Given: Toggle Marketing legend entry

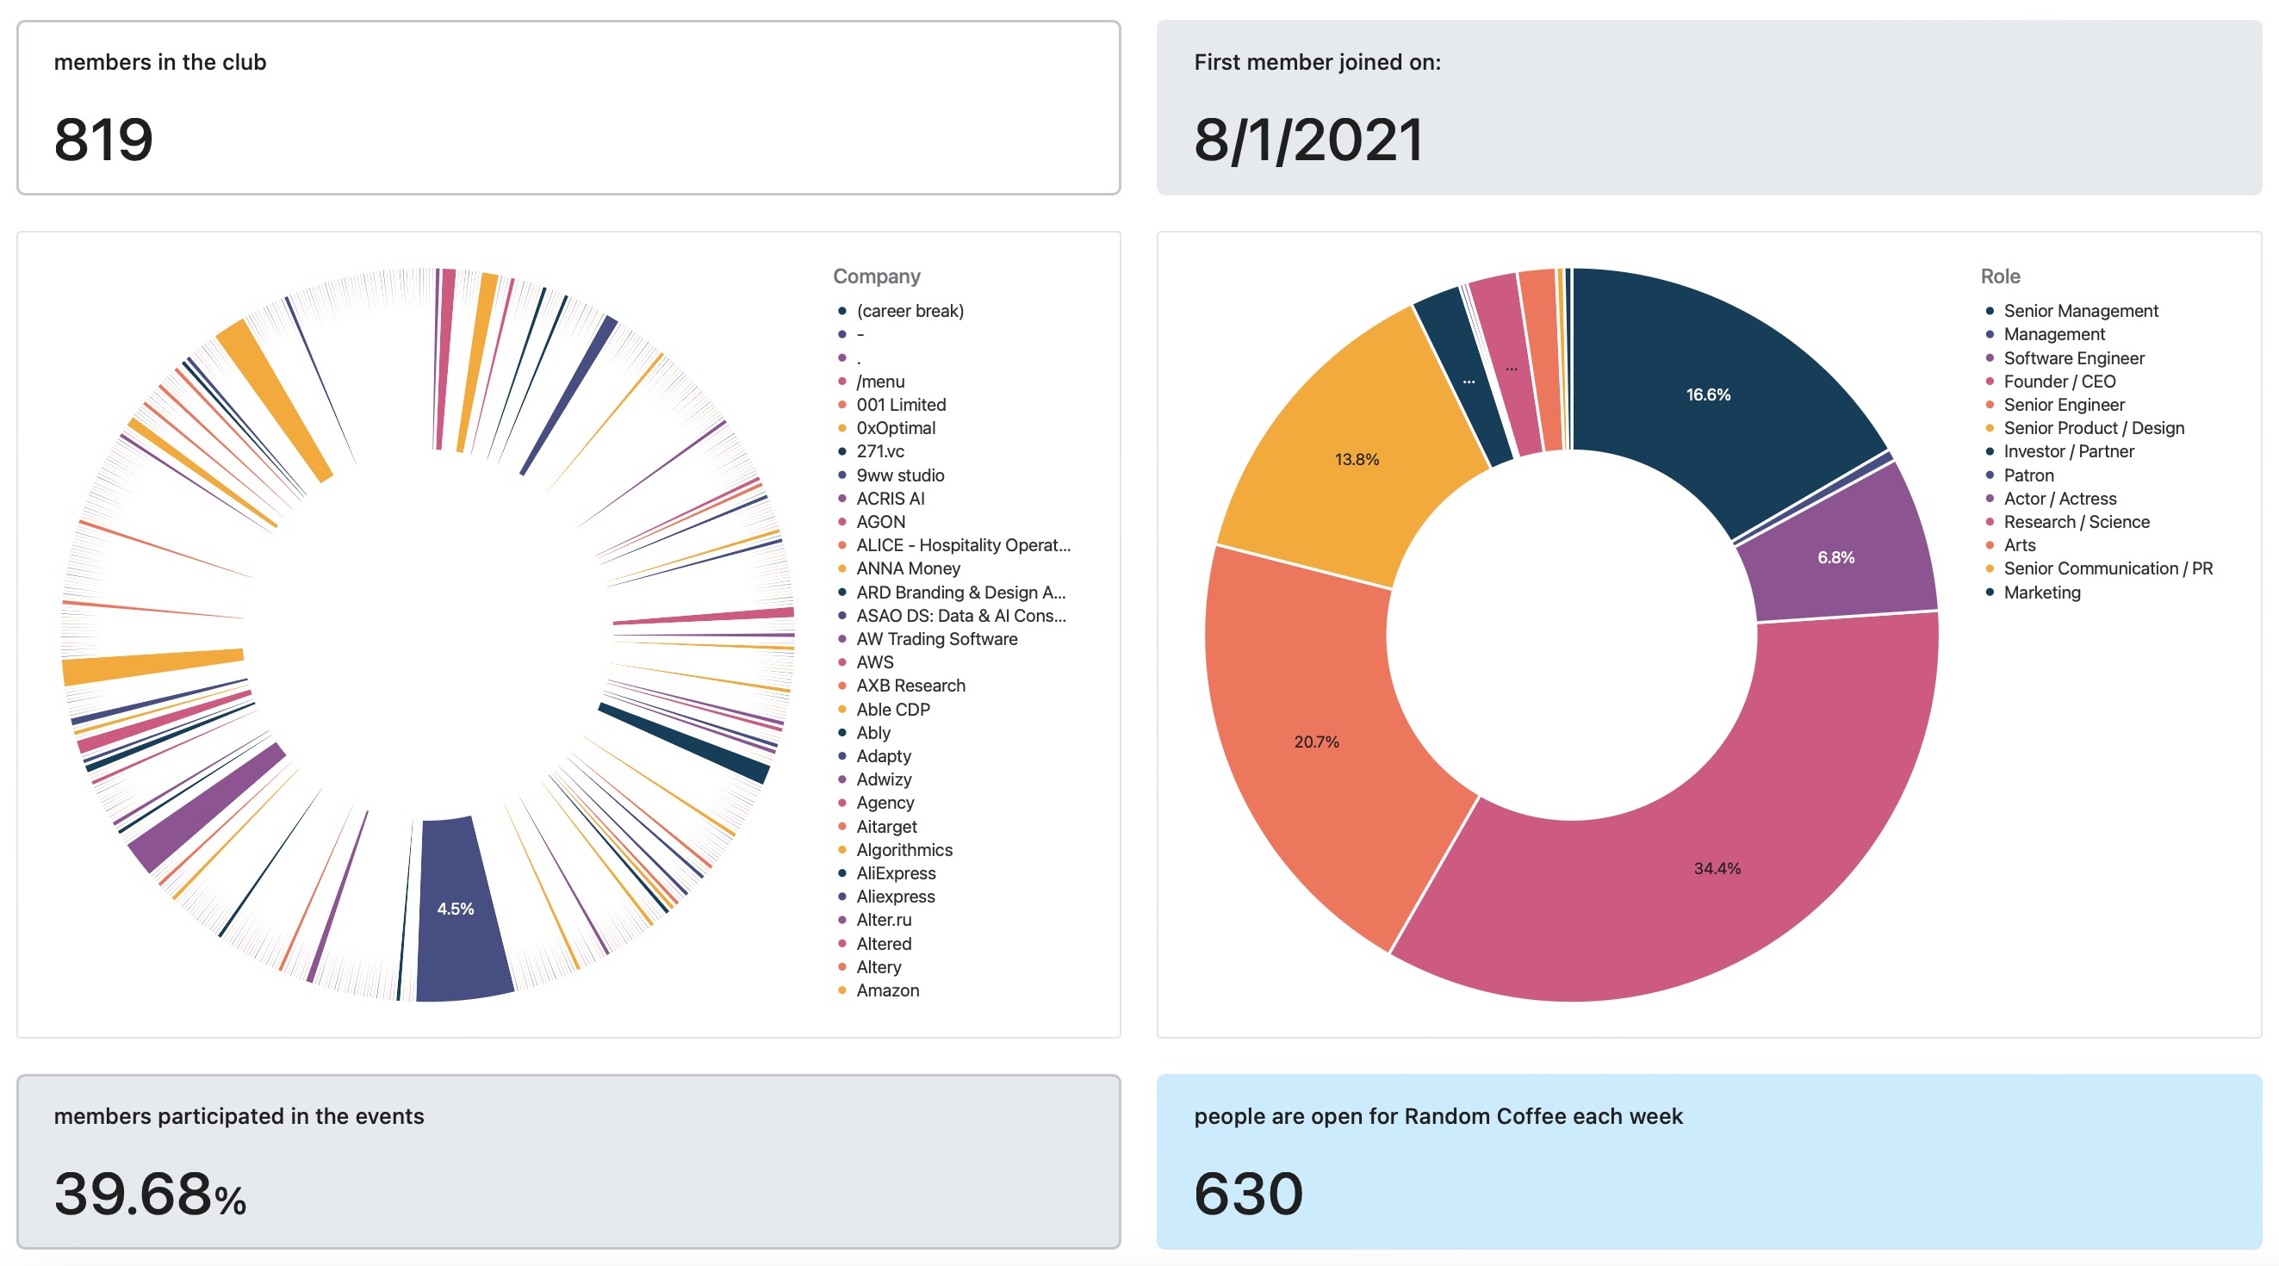Looking at the screenshot, I should 2032,592.
